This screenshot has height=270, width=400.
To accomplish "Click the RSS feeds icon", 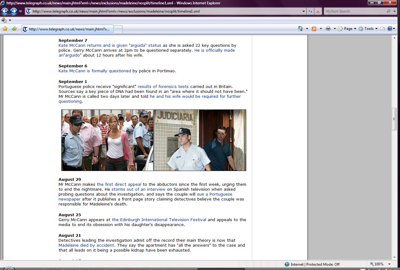I will [314, 29].
